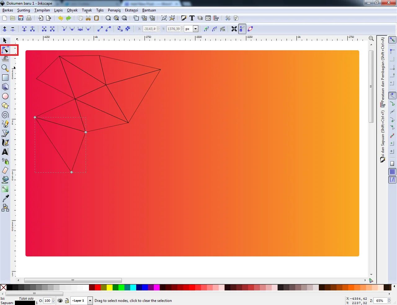
Task: Open the Ekstensi menu
Action: pos(132,10)
